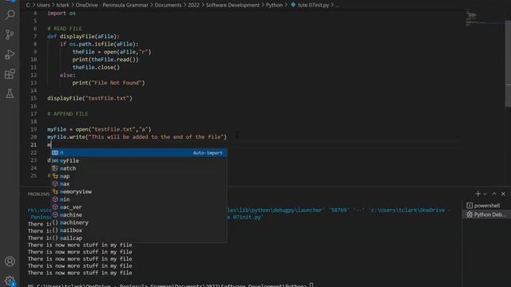Click the Users breadcrumb segment
Image resolution: width=511 pixels, height=287 pixels.
(43, 5)
